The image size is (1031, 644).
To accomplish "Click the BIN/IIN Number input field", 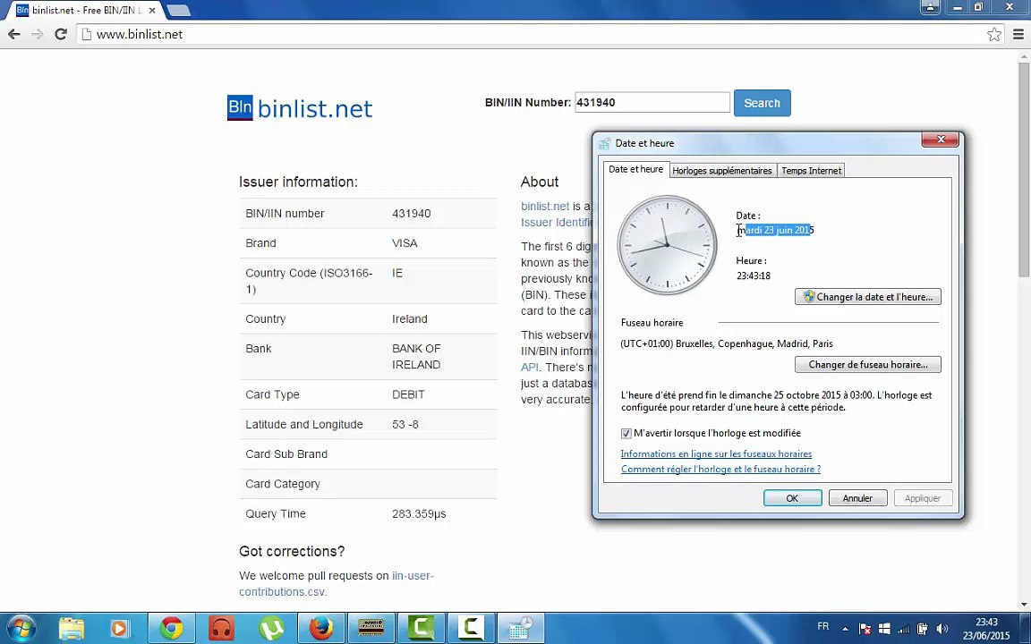I will pos(652,103).
